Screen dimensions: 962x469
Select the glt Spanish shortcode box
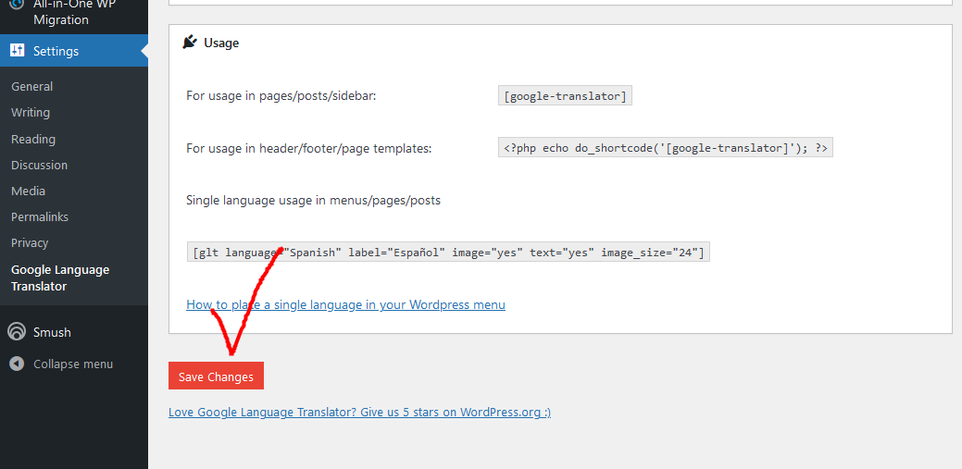pos(448,252)
